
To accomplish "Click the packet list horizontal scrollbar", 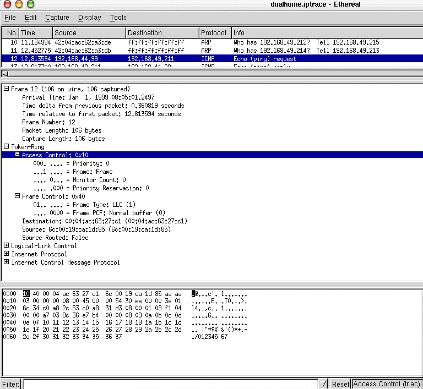I will pos(212,74).
